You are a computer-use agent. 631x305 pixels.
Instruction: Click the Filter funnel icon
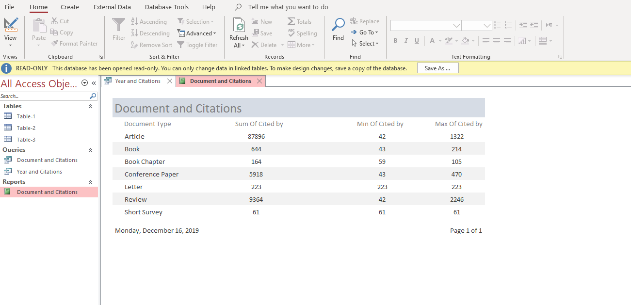click(x=119, y=25)
